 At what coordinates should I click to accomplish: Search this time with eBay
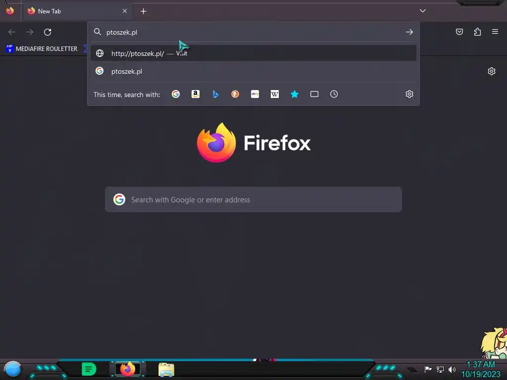[255, 94]
